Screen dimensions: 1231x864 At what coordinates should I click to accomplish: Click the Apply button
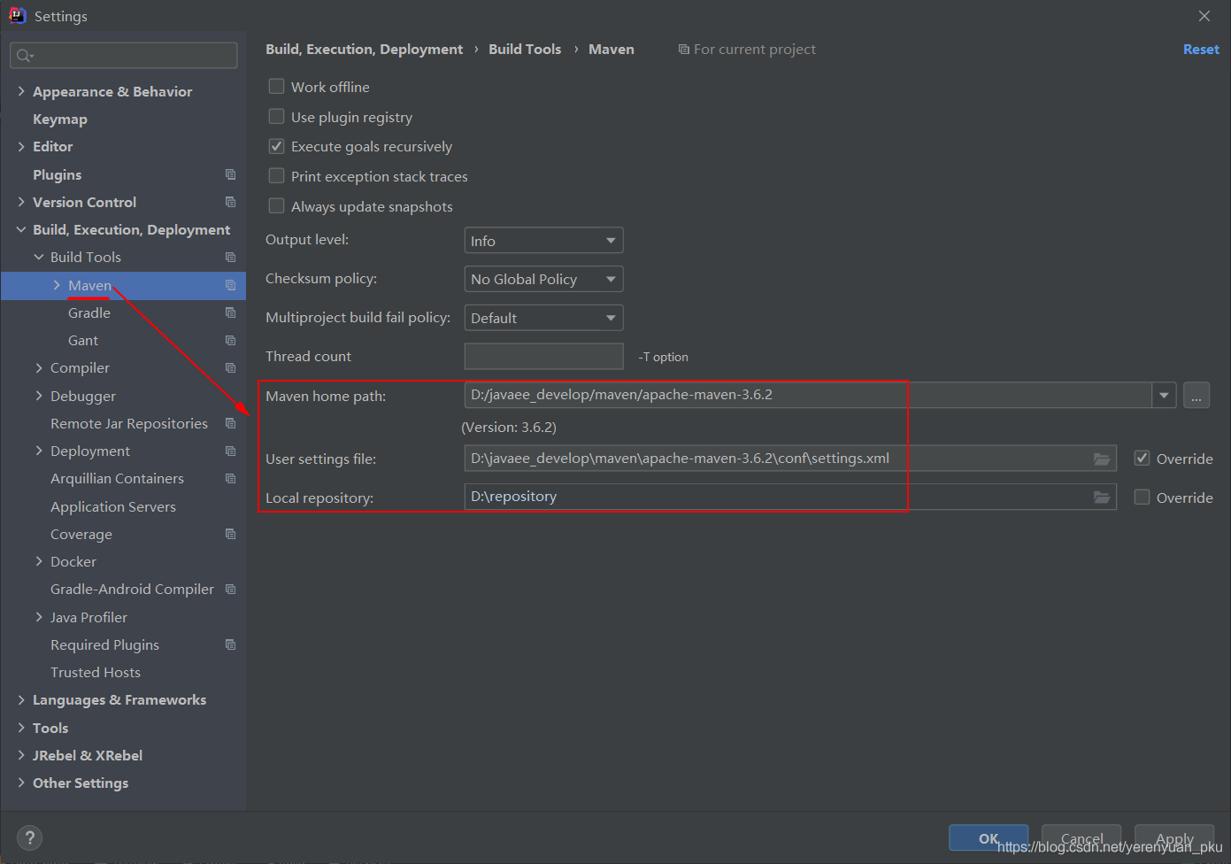point(1174,838)
